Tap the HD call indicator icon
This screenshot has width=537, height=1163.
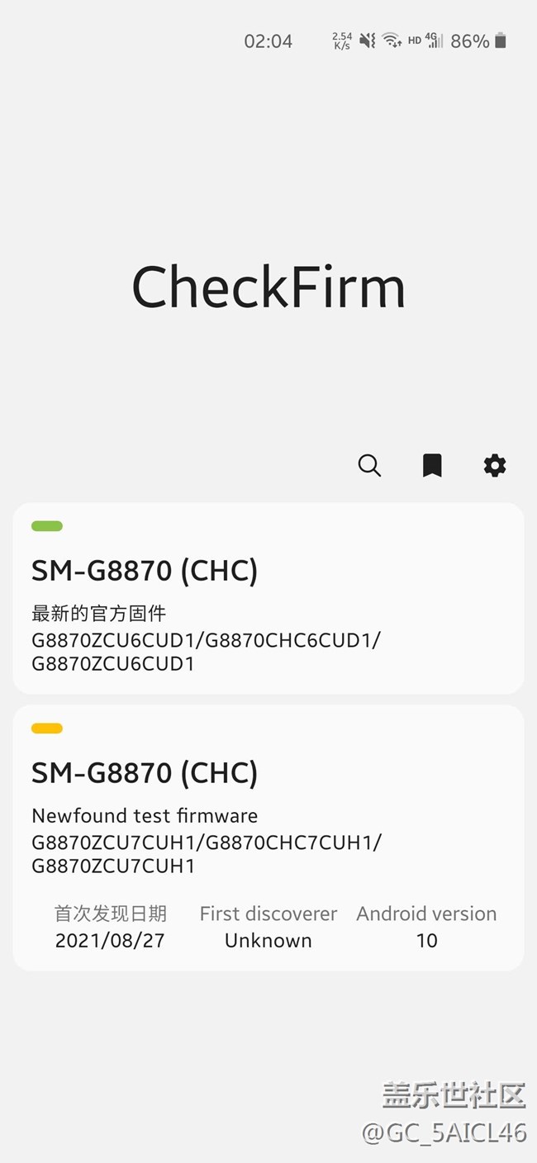point(414,40)
